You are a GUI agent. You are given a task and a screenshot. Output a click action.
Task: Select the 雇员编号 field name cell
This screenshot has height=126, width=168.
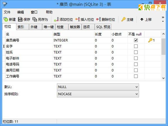(29, 40)
